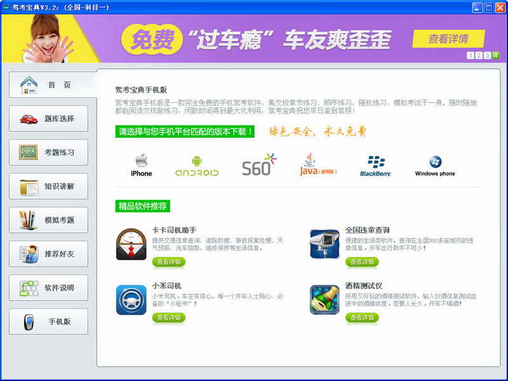
Task: View details for 全国违章查询
Action: pos(362,262)
